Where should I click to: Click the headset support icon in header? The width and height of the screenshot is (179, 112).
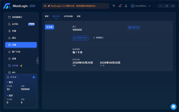point(114,6)
